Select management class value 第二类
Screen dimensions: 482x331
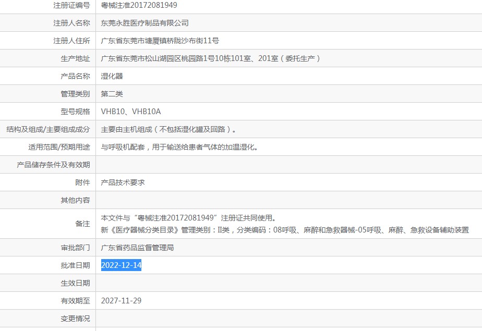point(112,94)
